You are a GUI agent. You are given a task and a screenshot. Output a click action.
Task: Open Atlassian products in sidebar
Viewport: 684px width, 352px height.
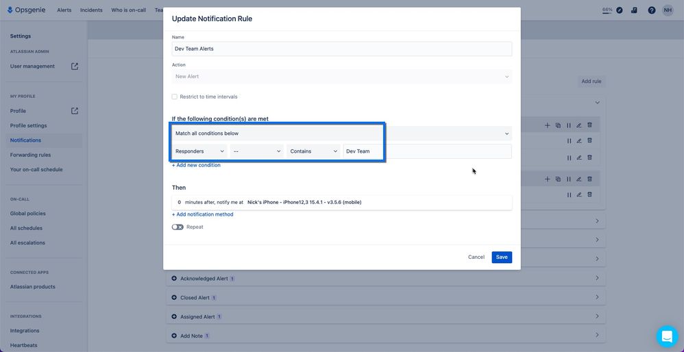(33, 287)
